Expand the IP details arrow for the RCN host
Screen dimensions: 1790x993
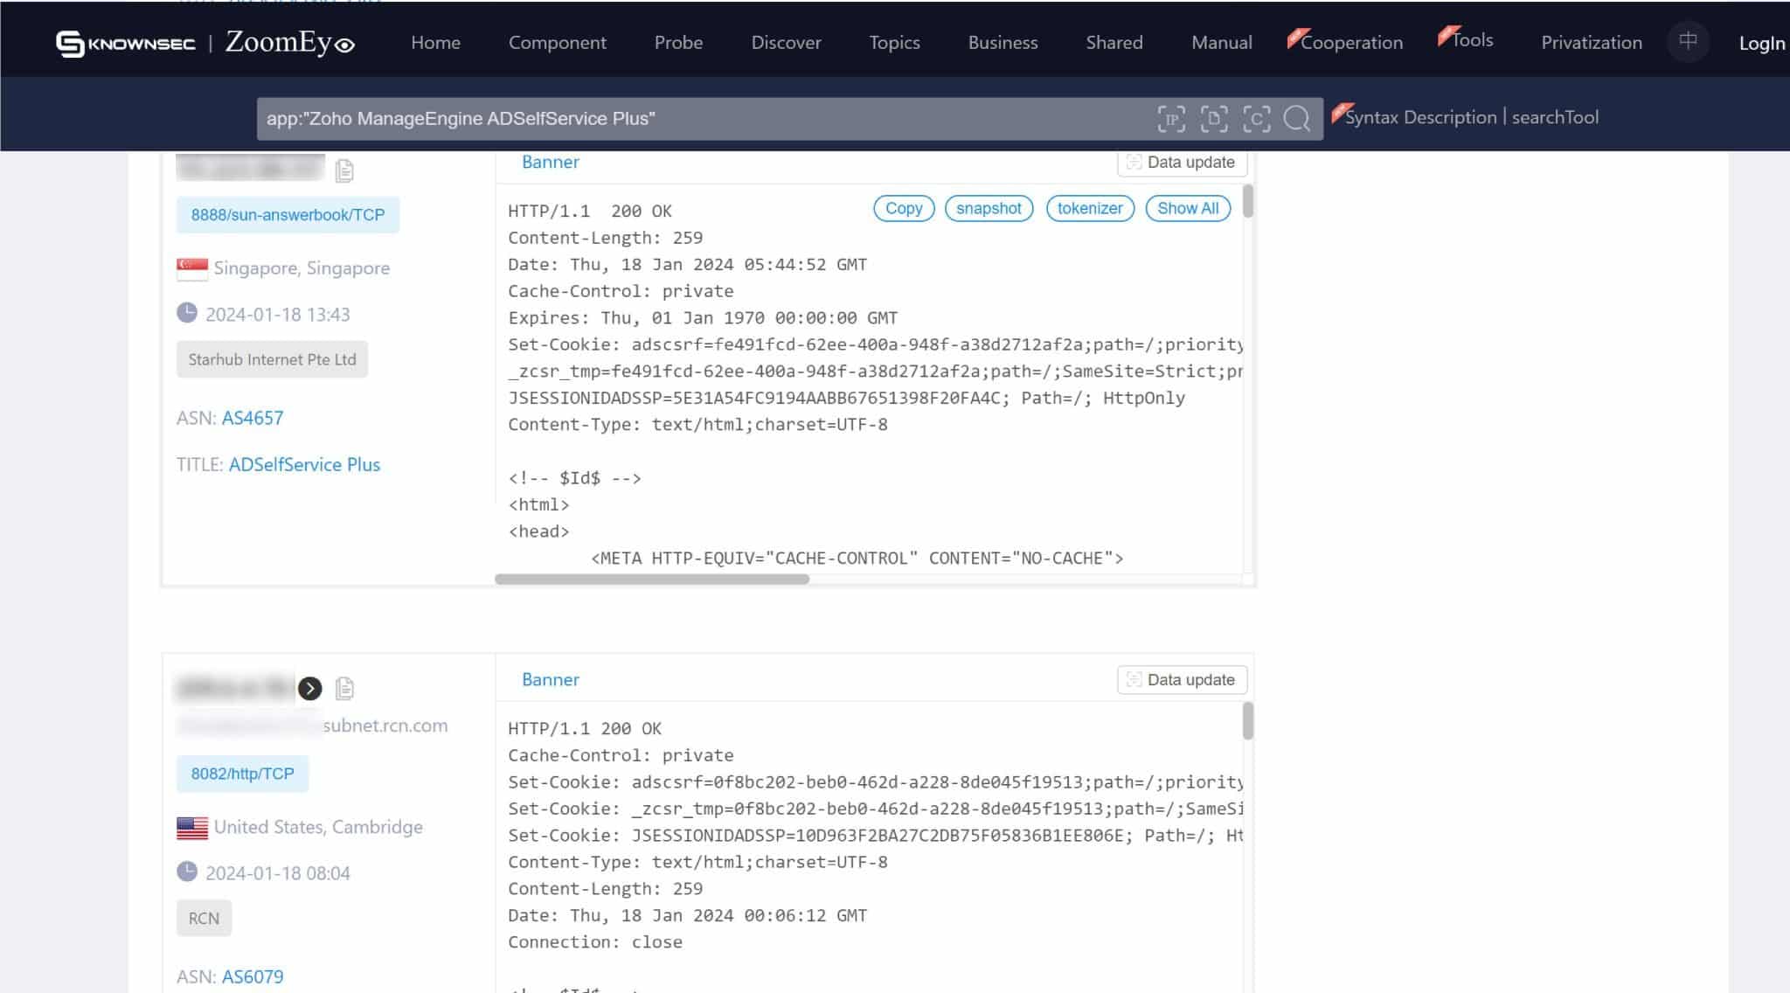tap(309, 689)
